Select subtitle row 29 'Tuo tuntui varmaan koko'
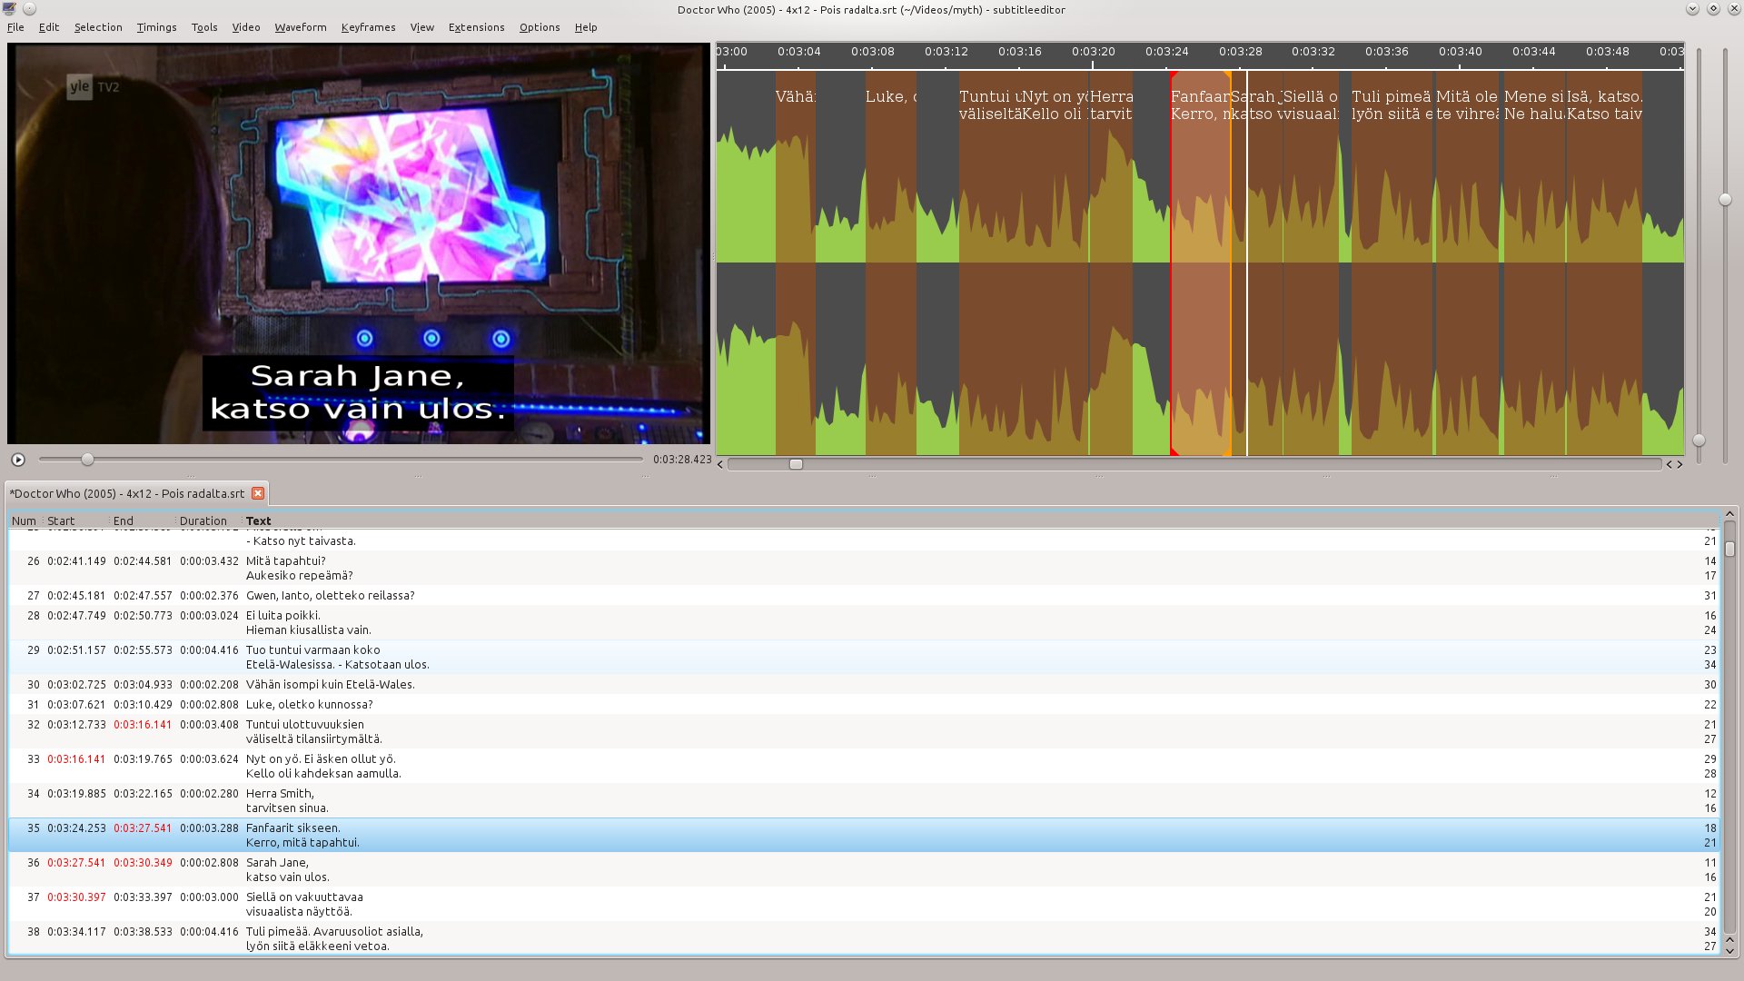Viewport: 1744px width, 981px height. click(863, 658)
